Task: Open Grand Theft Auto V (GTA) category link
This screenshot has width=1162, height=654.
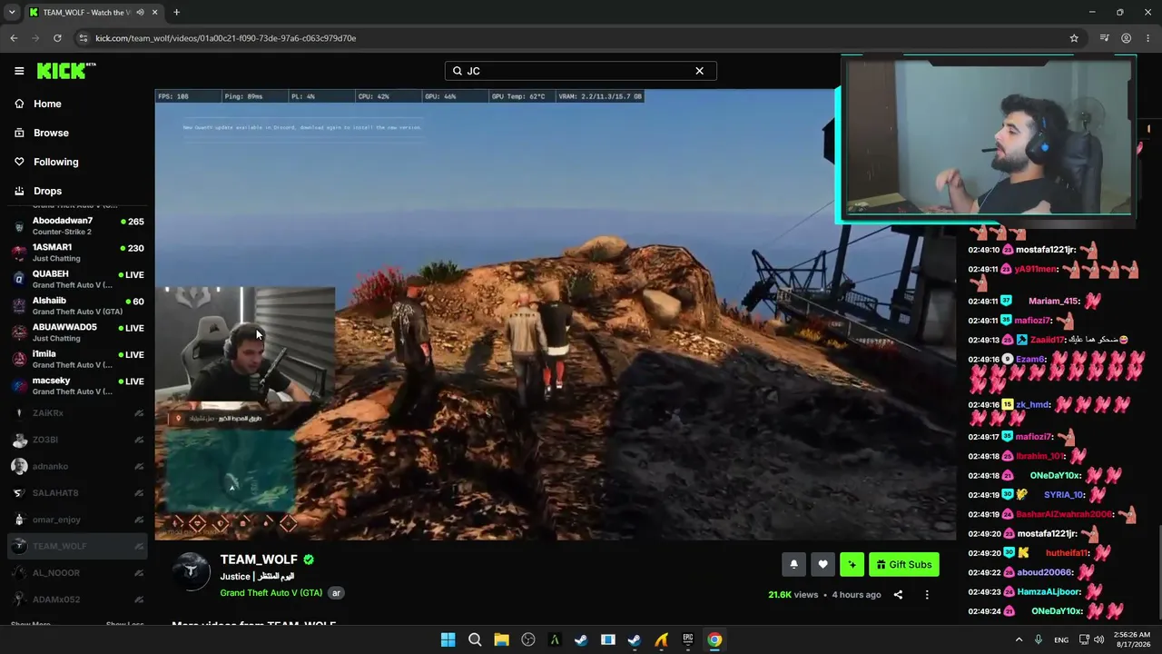Action: 271,593
